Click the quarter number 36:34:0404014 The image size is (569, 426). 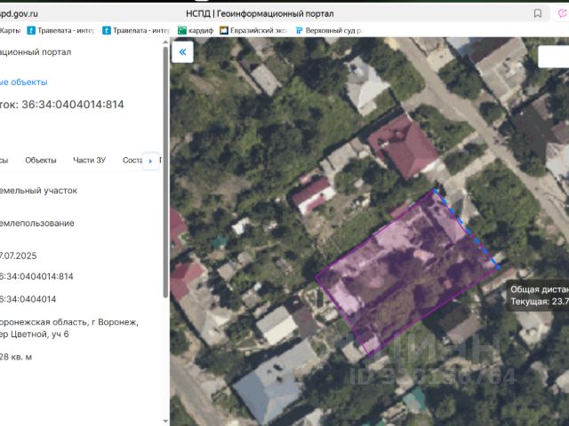(x=28, y=299)
